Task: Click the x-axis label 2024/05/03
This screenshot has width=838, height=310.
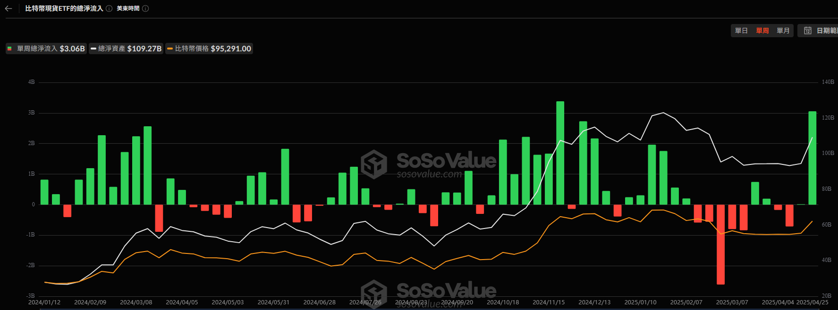Action: pyautogui.click(x=228, y=302)
